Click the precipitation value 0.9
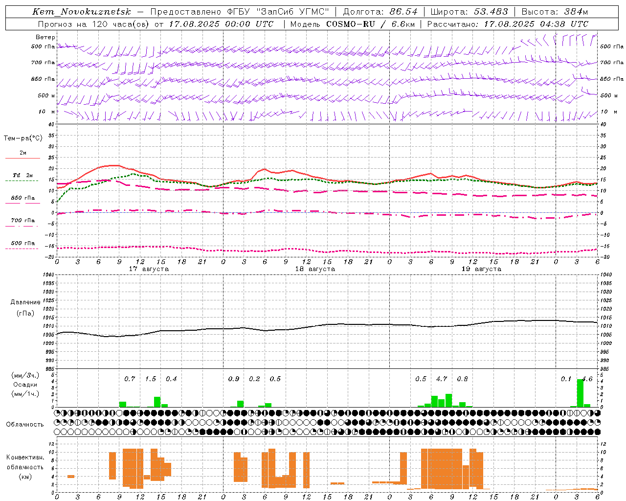The image size is (626, 501). click(x=234, y=379)
